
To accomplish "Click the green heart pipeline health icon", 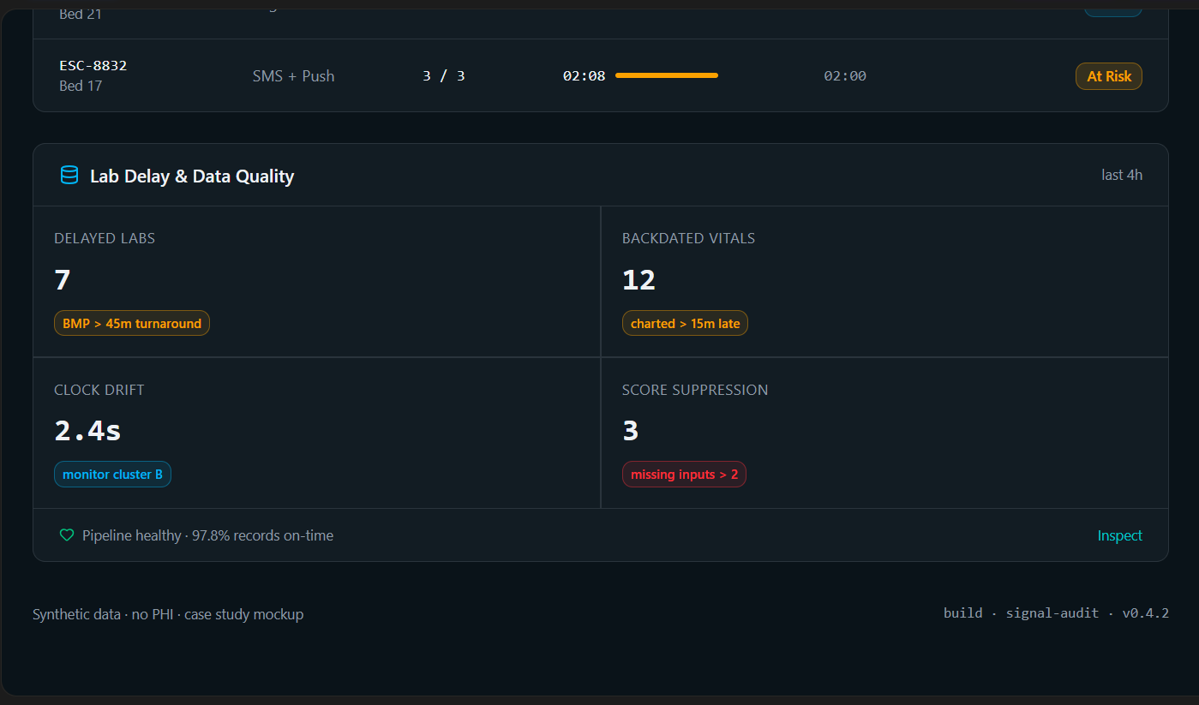I will (x=67, y=535).
